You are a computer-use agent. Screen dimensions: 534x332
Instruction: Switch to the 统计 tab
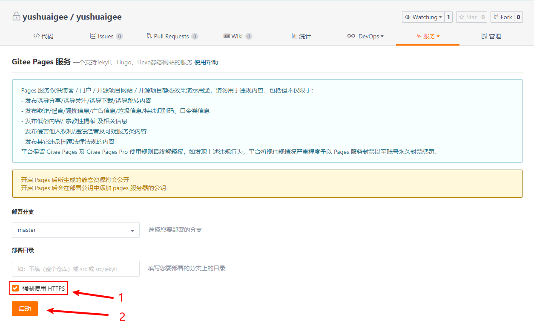click(x=301, y=36)
